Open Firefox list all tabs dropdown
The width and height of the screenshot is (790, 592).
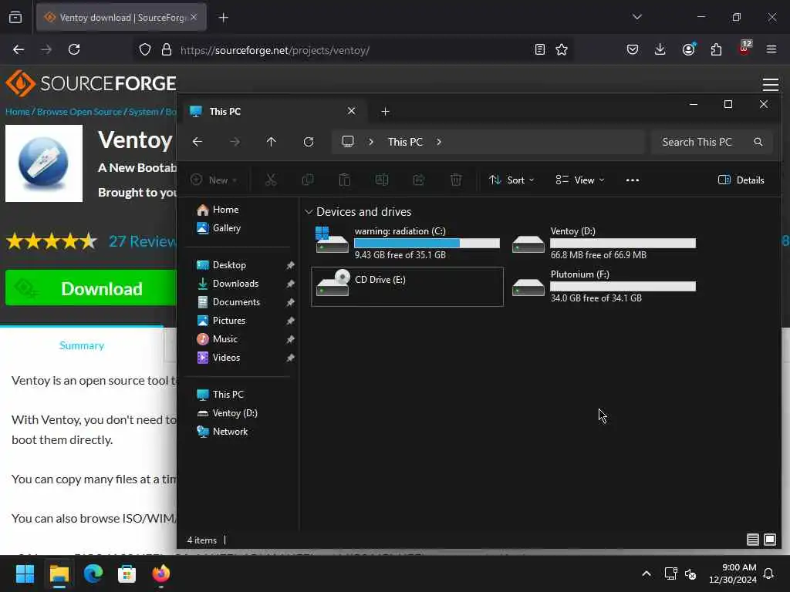[636, 17]
